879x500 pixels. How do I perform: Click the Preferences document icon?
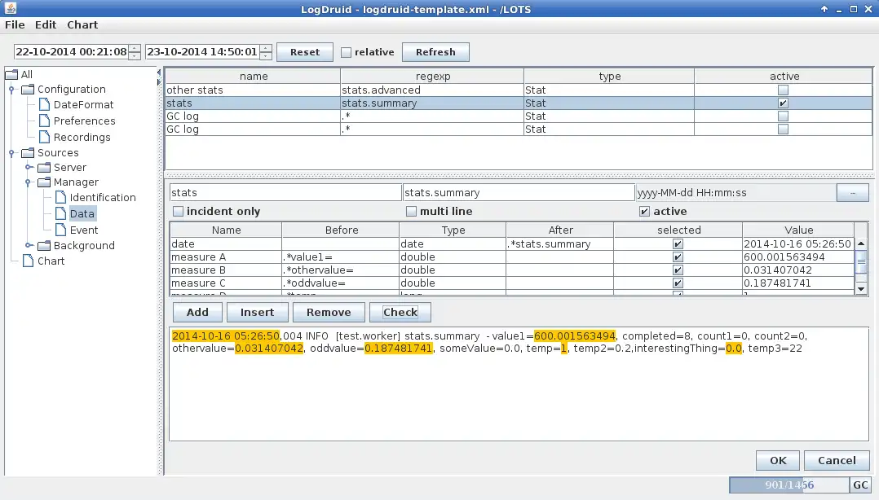click(44, 121)
